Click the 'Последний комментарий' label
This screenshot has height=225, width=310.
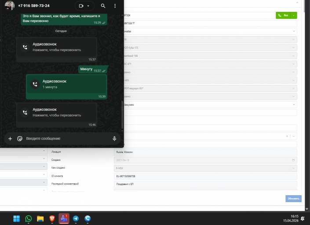tap(65, 184)
